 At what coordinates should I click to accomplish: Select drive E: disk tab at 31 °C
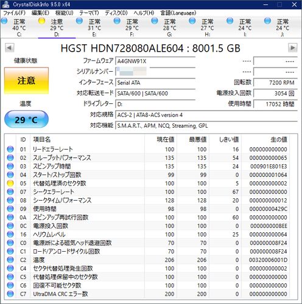tap(94, 27)
